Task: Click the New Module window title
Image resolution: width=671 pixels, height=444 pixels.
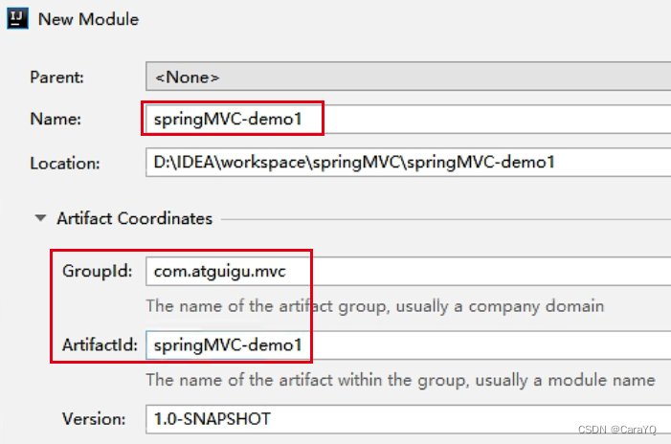Action: coord(88,19)
